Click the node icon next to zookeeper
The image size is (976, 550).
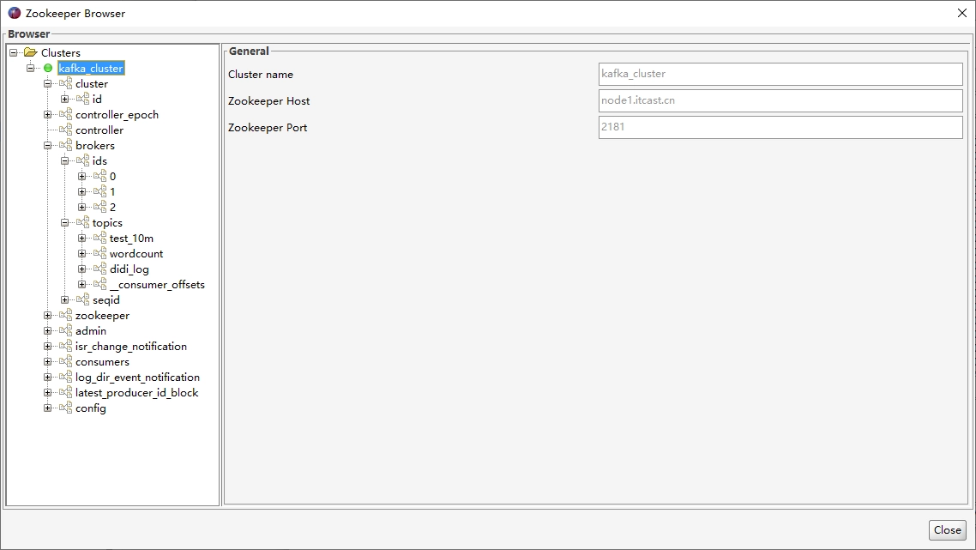pyautogui.click(x=66, y=315)
